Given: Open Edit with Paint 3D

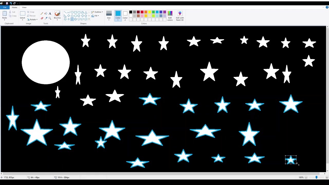Looking at the screenshot, I should (x=180, y=16).
